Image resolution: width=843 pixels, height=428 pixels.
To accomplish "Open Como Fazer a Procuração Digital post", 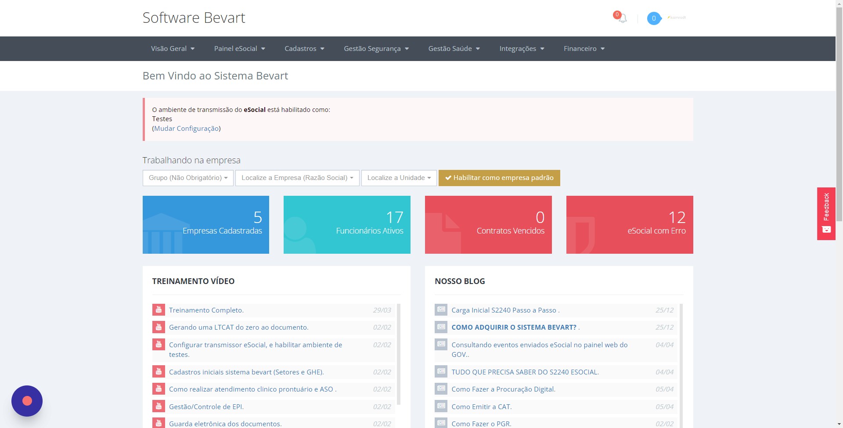I will (x=503, y=389).
